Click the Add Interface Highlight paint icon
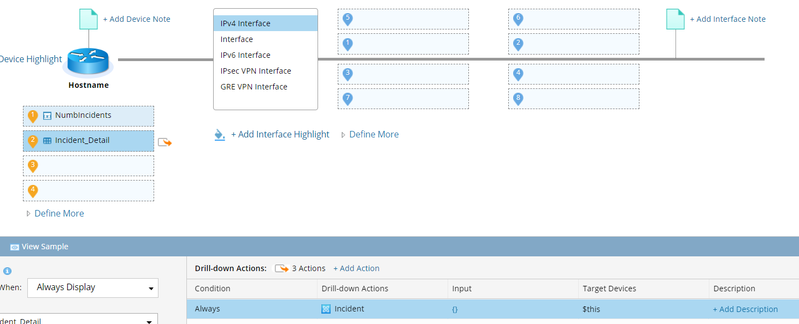Image resolution: width=799 pixels, height=324 pixels. pyautogui.click(x=220, y=134)
